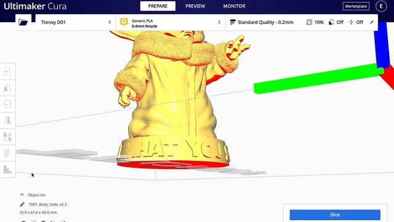
Task: Click the model dimensions 76.9 x 67.6 x 90.0 mm
Action: 38,212
